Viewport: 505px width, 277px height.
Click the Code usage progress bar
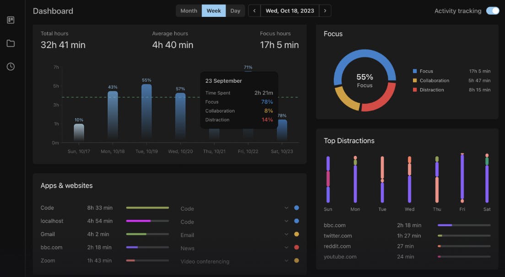click(147, 208)
